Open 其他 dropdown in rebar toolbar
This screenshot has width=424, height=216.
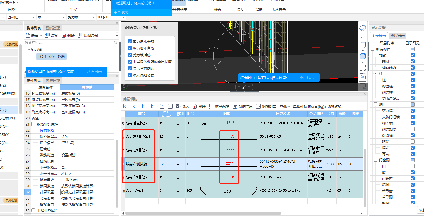coord(285,107)
